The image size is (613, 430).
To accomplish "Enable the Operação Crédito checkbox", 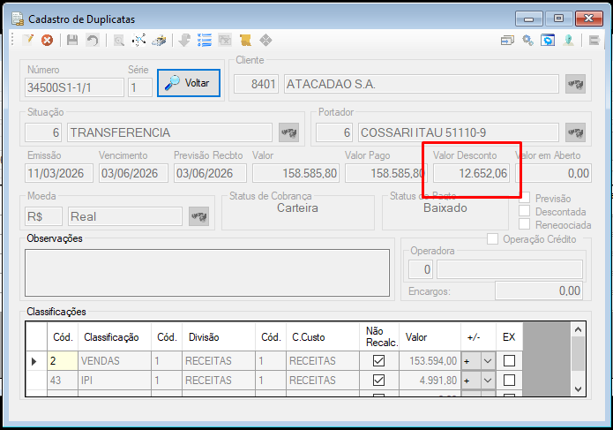I will click(492, 238).
